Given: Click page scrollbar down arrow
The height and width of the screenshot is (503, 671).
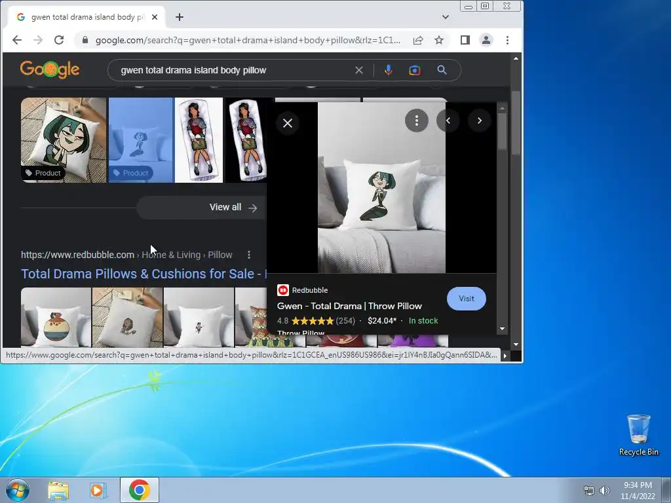Looking at the screenshot, I should tap(516, 345).
